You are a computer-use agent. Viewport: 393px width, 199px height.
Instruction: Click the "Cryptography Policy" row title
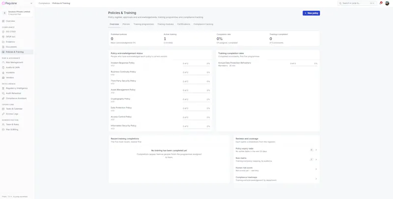pos(120,99)
